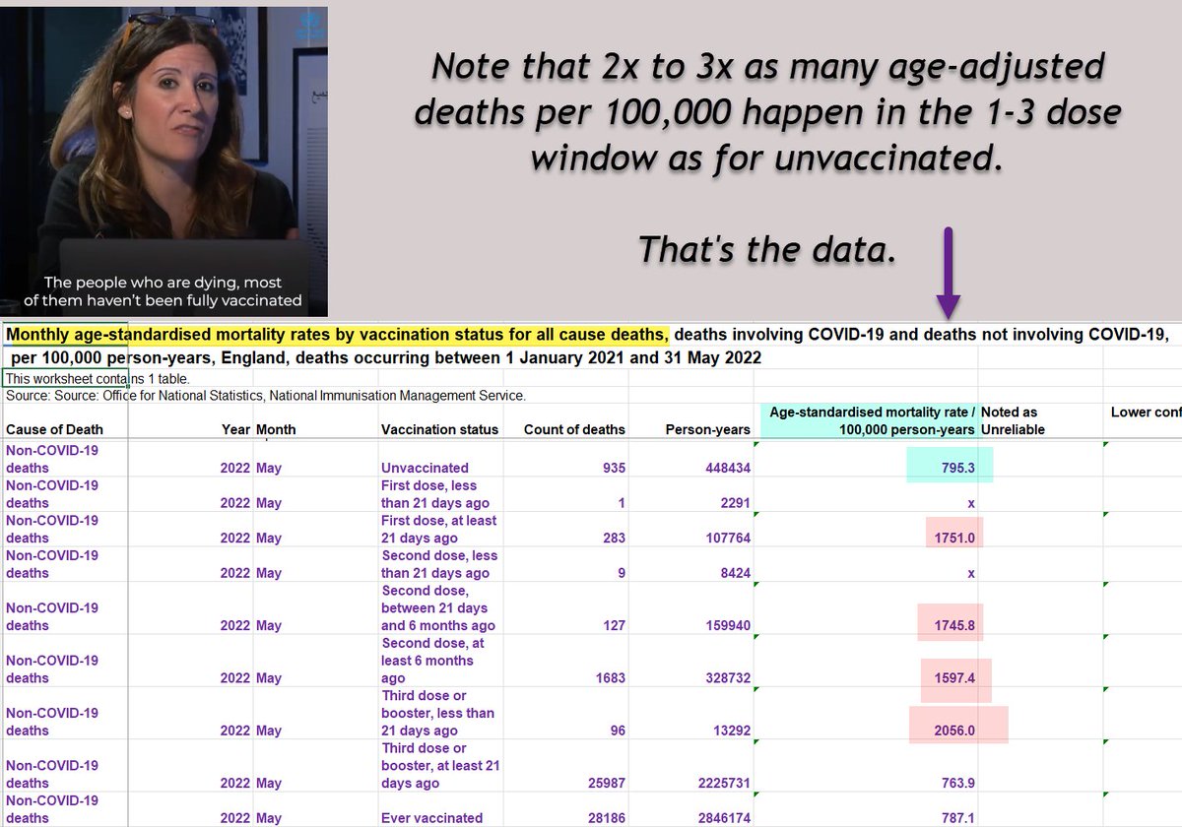Click the 'Noted as Unreliable' column header
This screenshot has height=827, width=1182.
[x=1014, y=420]
